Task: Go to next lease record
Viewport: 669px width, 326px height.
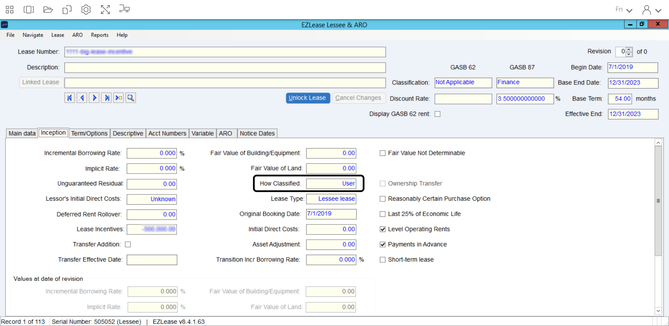Action: tap(94, 98)
